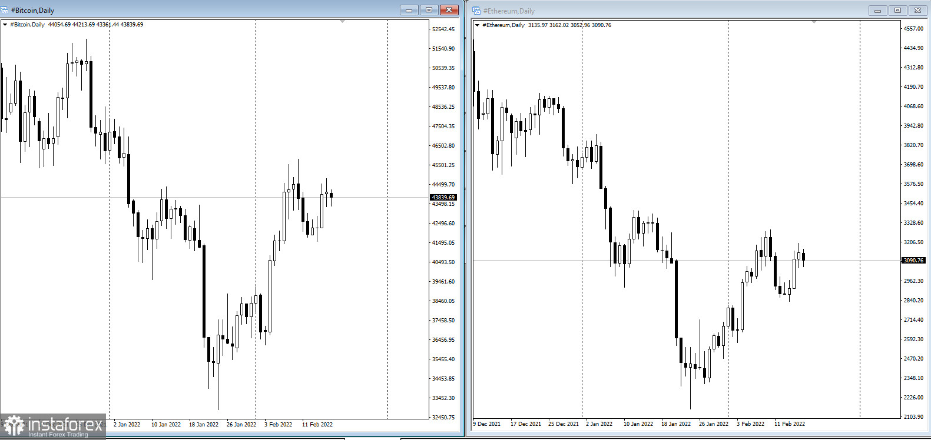This screenshot has width=931, height=440.
Task: Restore the #Ethereum,Daily chart window
Action: tap(897, 11)
